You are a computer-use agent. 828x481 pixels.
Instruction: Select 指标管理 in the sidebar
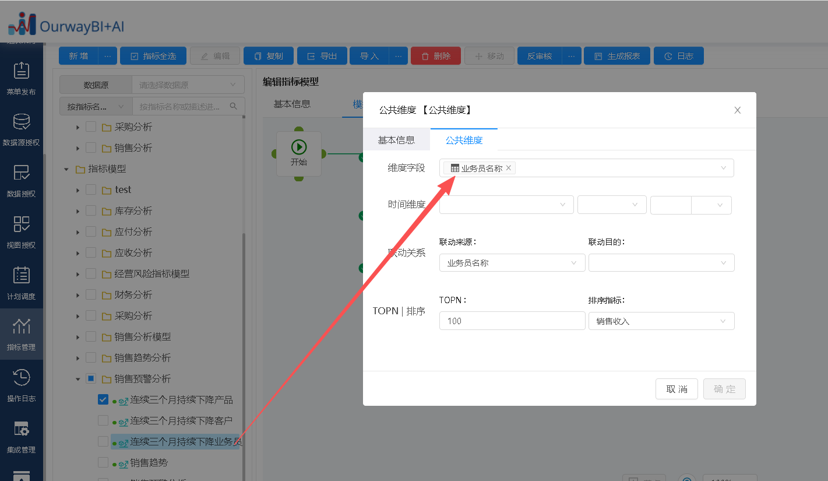pos(22,334)
